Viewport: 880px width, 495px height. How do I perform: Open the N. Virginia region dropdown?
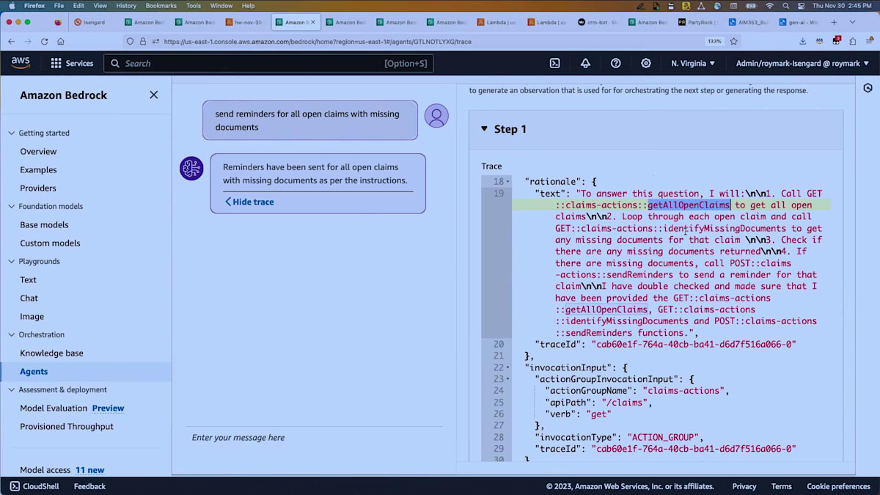click(693, 63)
